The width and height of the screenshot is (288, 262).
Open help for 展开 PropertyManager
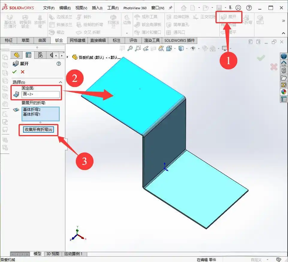(x=59, y=64)
